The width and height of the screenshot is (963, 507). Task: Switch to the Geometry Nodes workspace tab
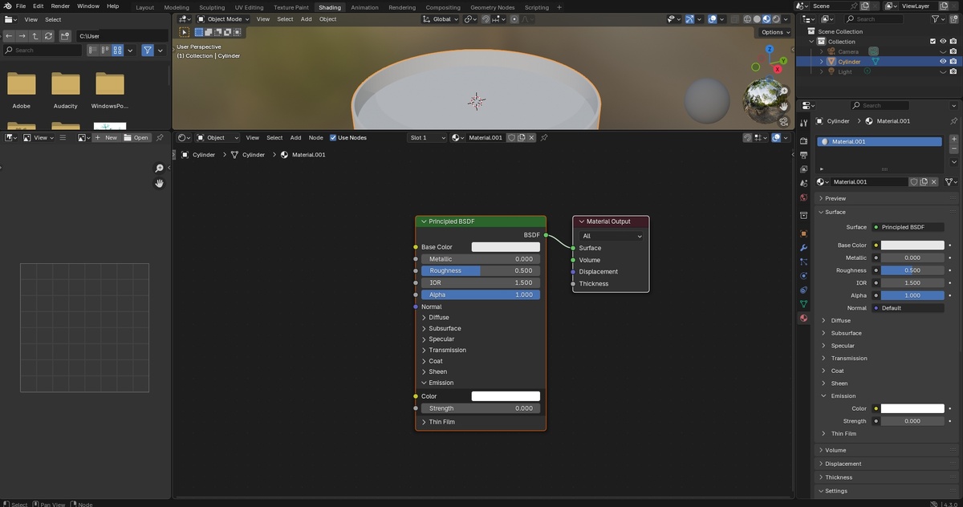click(493, 7)
